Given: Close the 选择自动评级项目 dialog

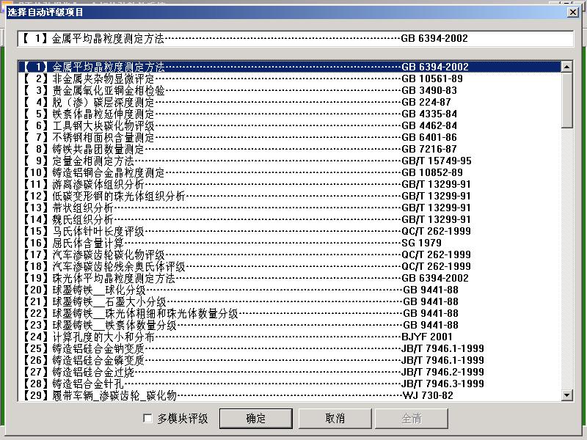Looking at the screenshot, I should (573, 12).
